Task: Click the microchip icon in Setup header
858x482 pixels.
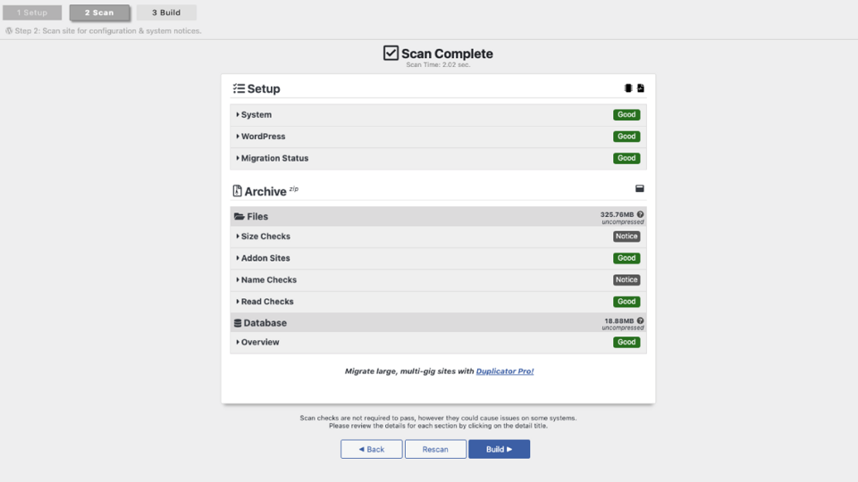Action: tap(628, 88)
